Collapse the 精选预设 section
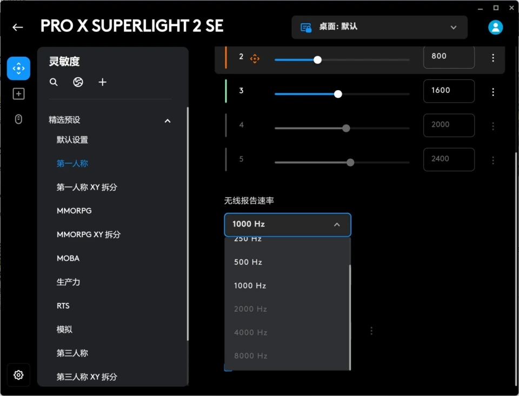Image resolution: width=519 pixels, height=396 pixels. coord(168,120)
